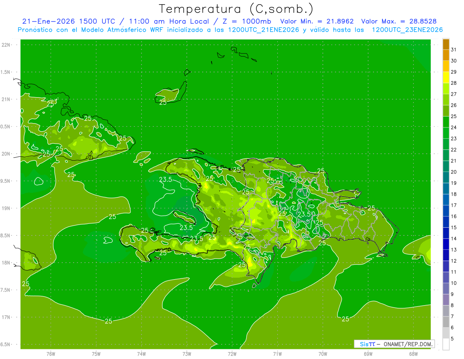Pick the dark orange swatch above 31
This screenshot has width=464, height=359.
(446, 44)
